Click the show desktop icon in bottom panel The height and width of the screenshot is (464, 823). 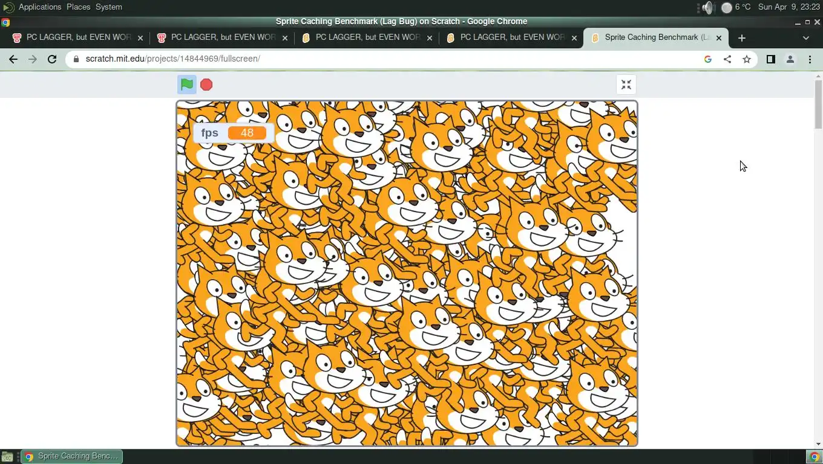(x=7, y=457)
